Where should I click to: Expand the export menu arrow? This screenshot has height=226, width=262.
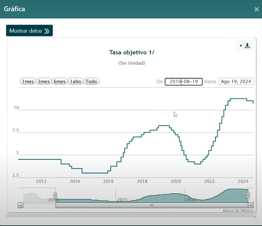pyautogui.click(x=241, y=46)
